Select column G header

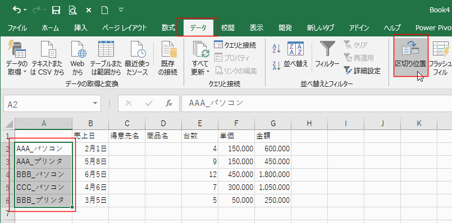pyautogui.click(x=273, y=124)
